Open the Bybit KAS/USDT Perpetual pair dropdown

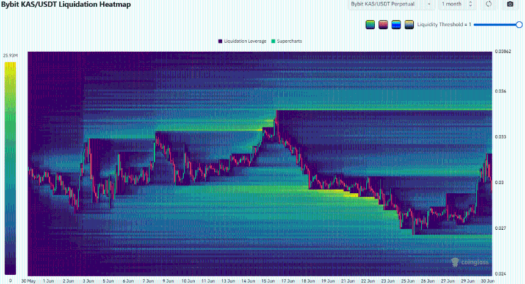391,4
